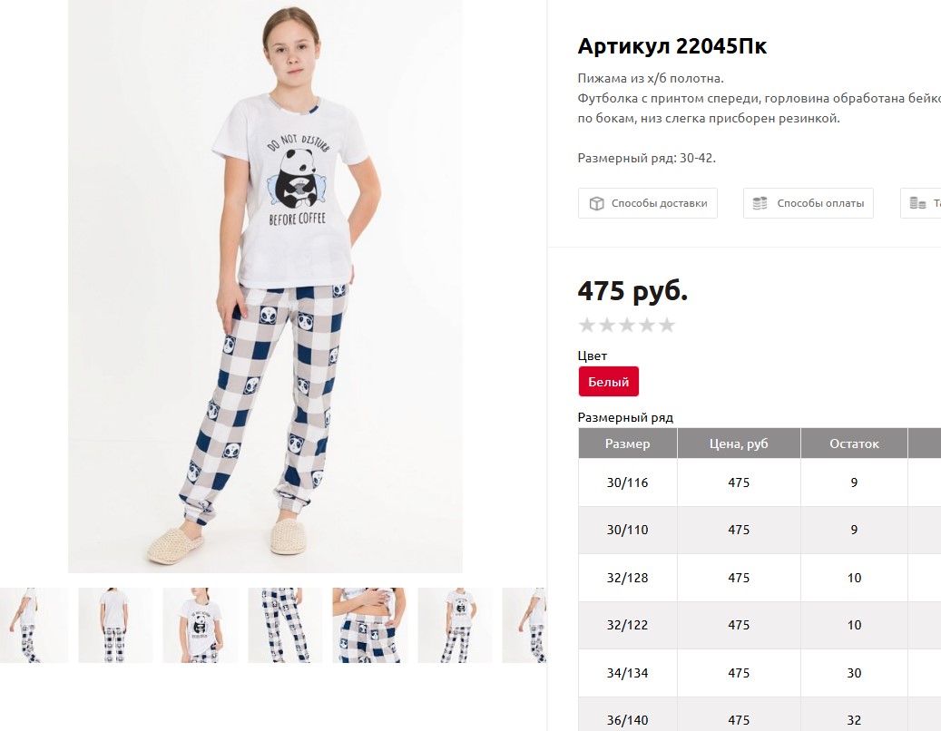
Task: Show the panda T-shirt close-up thumbnail
Action: 200,625
